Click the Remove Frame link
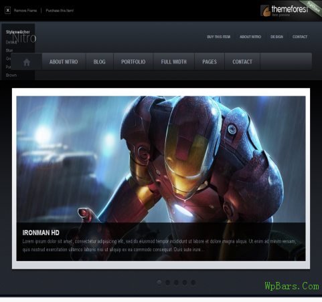Image resolution: width=322 pixels, height=302 pixels. [x=25, y=11]
